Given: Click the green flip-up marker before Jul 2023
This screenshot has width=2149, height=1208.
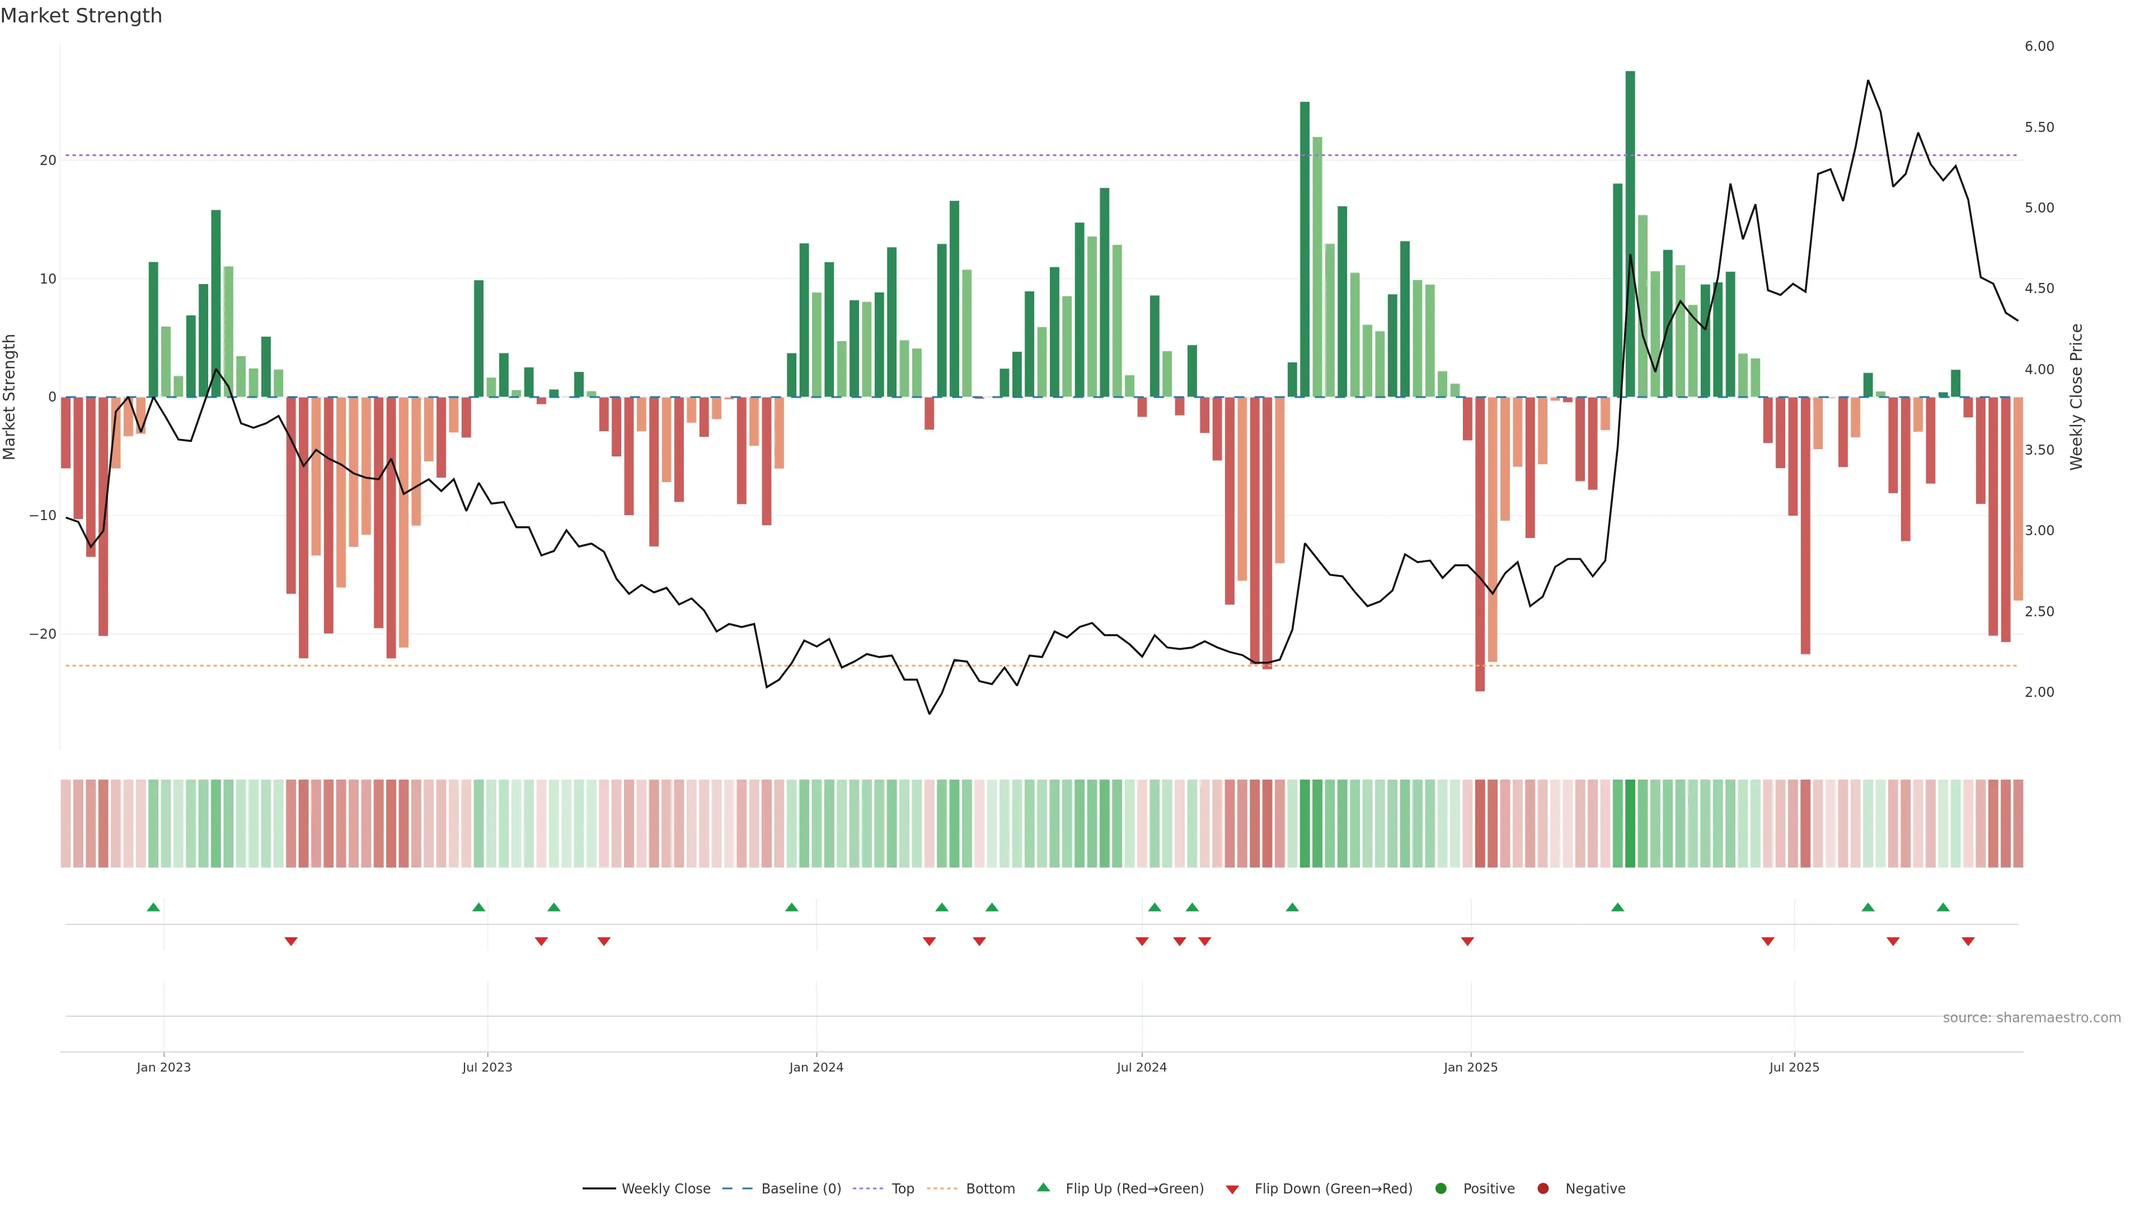Looking at the screenshot, I should click(x=479, y=907).
